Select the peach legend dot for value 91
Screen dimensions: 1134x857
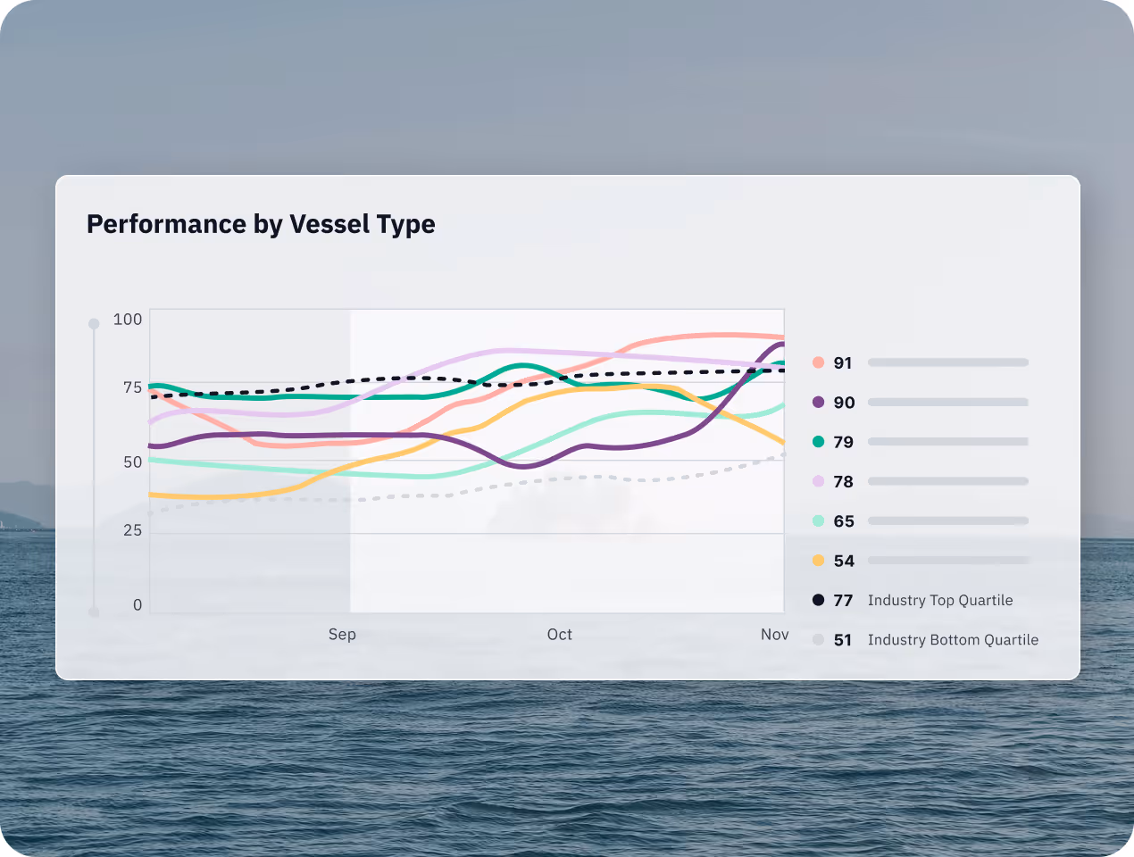[816, 362]
